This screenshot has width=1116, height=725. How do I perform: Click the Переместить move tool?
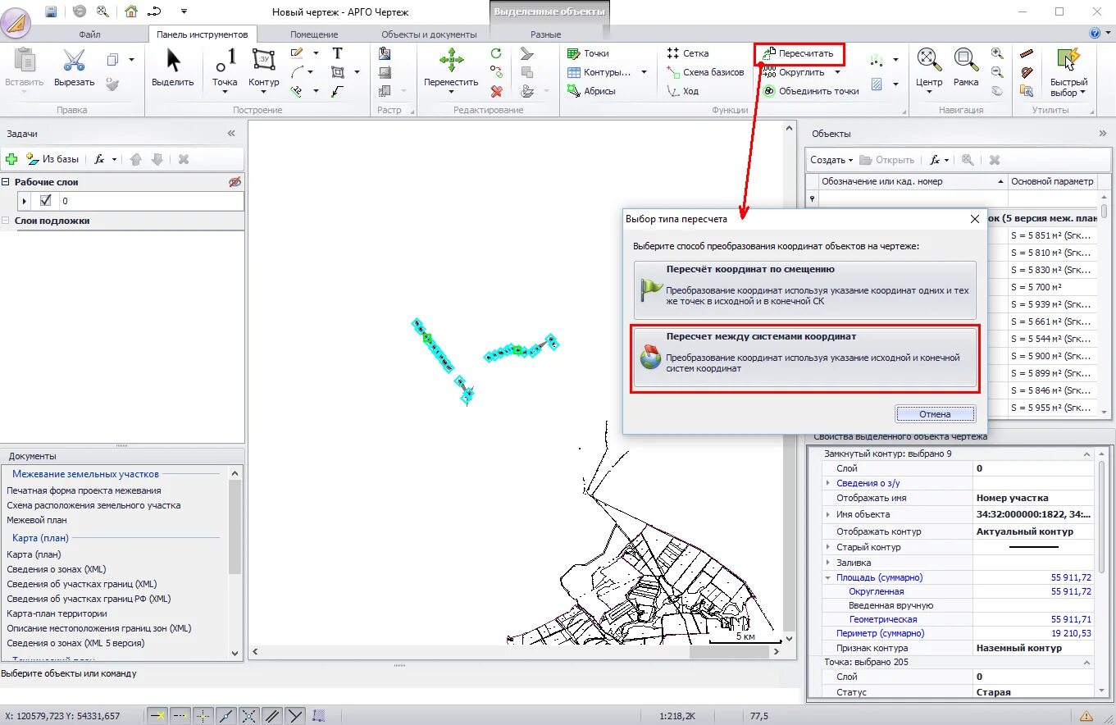point(451,69)
